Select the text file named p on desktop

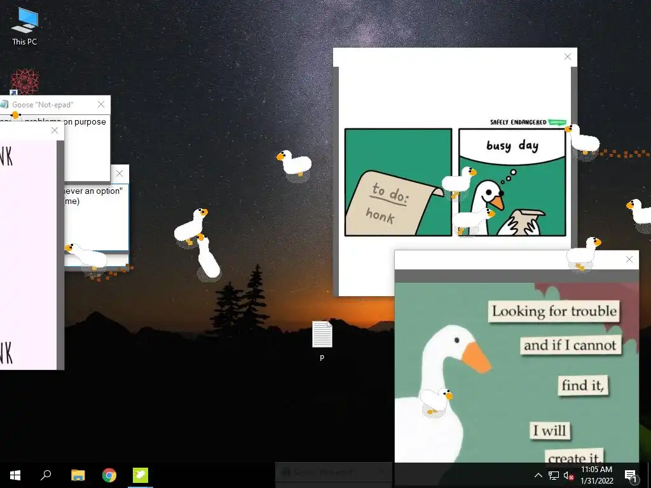(x=322, y=341)
